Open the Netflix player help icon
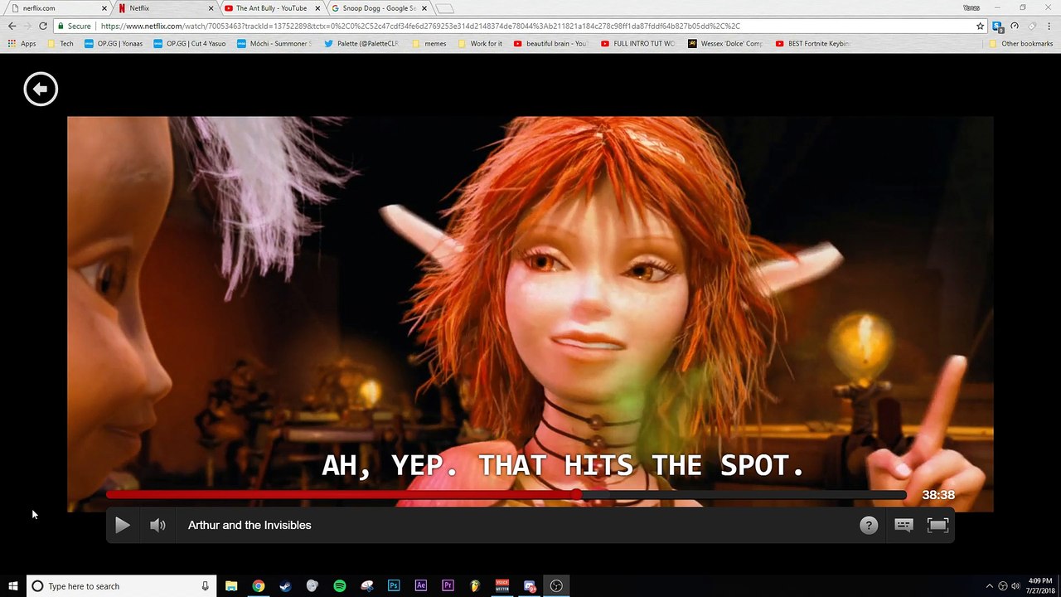 pos(869,525)
